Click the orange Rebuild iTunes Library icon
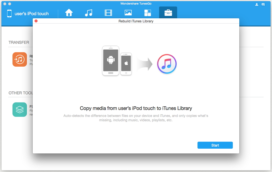 click(20, 59)
